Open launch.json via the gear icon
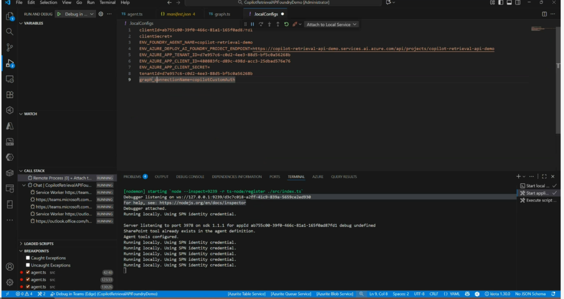This screenshot has height=299, width=564. click(101, 14)
